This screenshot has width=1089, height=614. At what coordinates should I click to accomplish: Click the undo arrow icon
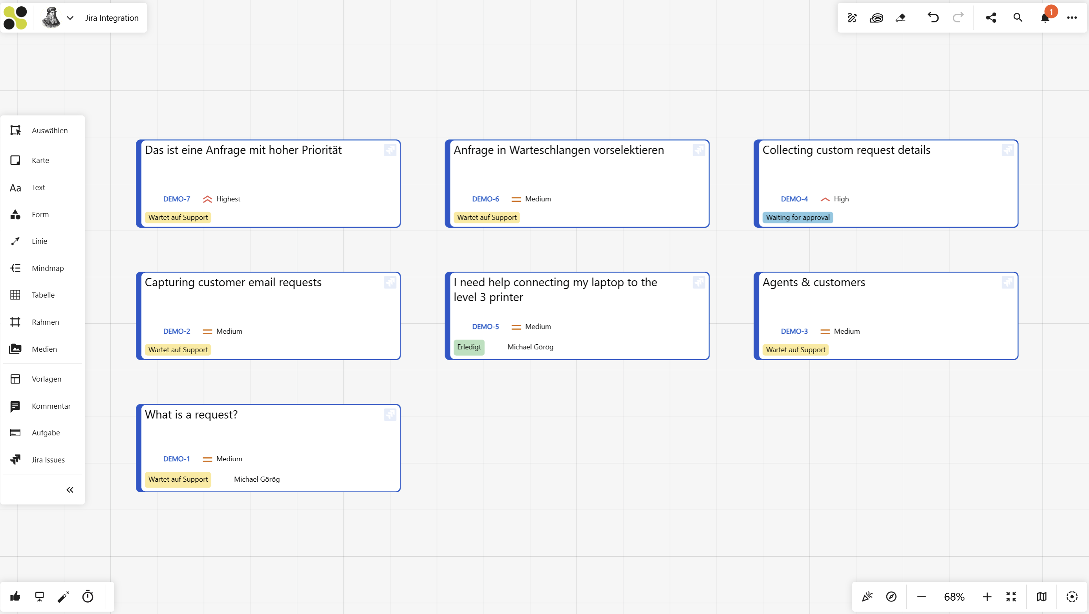tap(933, 17)
